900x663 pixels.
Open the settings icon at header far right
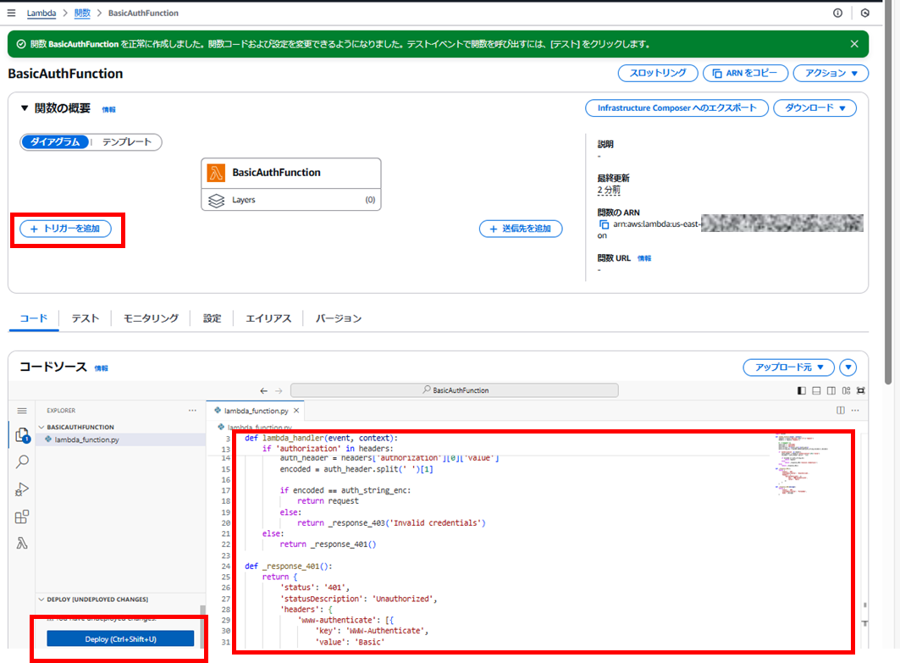(x=864, y=13)
